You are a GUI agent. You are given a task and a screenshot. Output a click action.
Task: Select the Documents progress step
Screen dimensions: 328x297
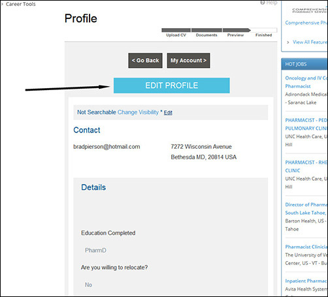pyautogui.click(x=206, y=33)
